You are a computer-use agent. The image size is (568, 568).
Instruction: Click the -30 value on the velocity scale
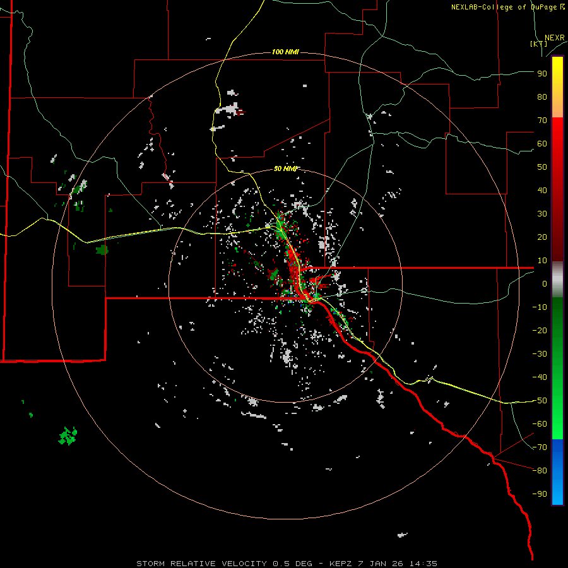[540, 354]
